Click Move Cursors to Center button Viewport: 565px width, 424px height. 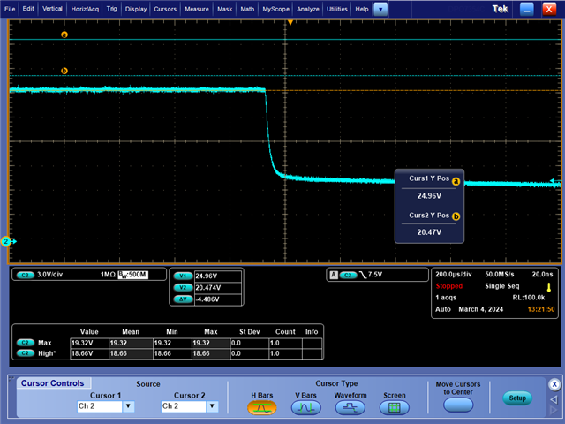pos(458,405)
